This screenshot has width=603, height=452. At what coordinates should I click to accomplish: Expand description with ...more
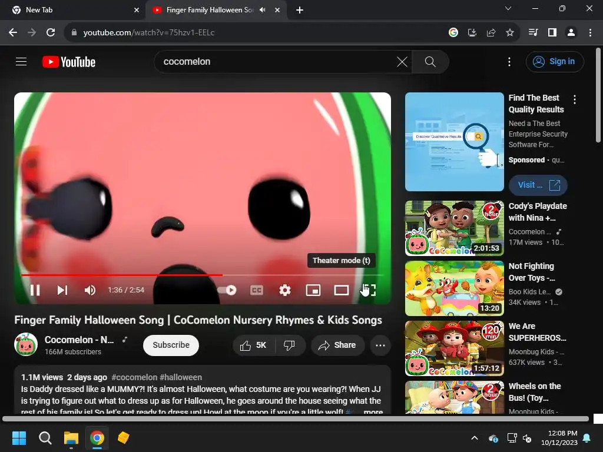click(373, 411)
